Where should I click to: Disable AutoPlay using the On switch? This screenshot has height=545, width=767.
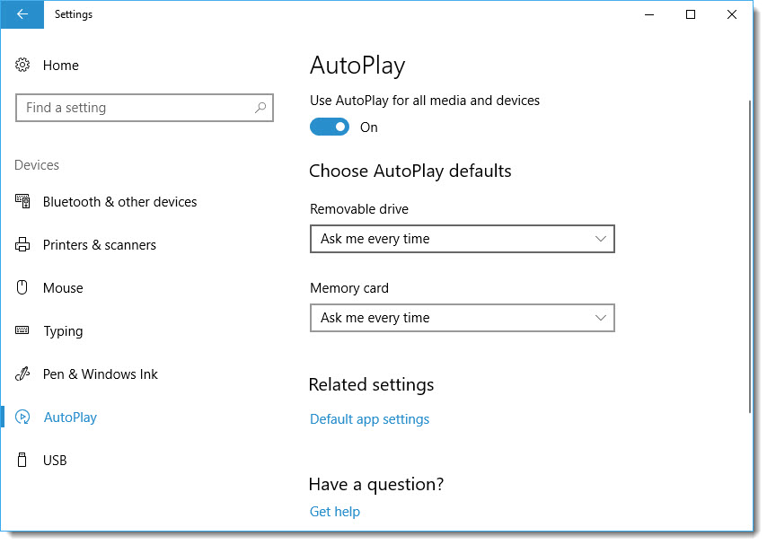330,127
